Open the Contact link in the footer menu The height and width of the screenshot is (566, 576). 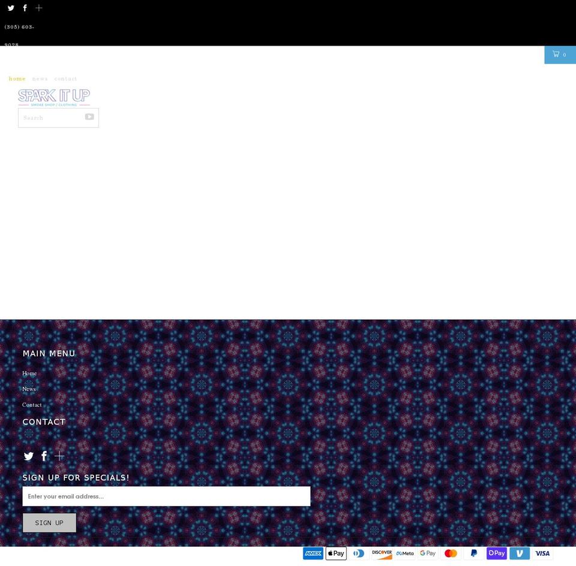(x=32, y=405)
